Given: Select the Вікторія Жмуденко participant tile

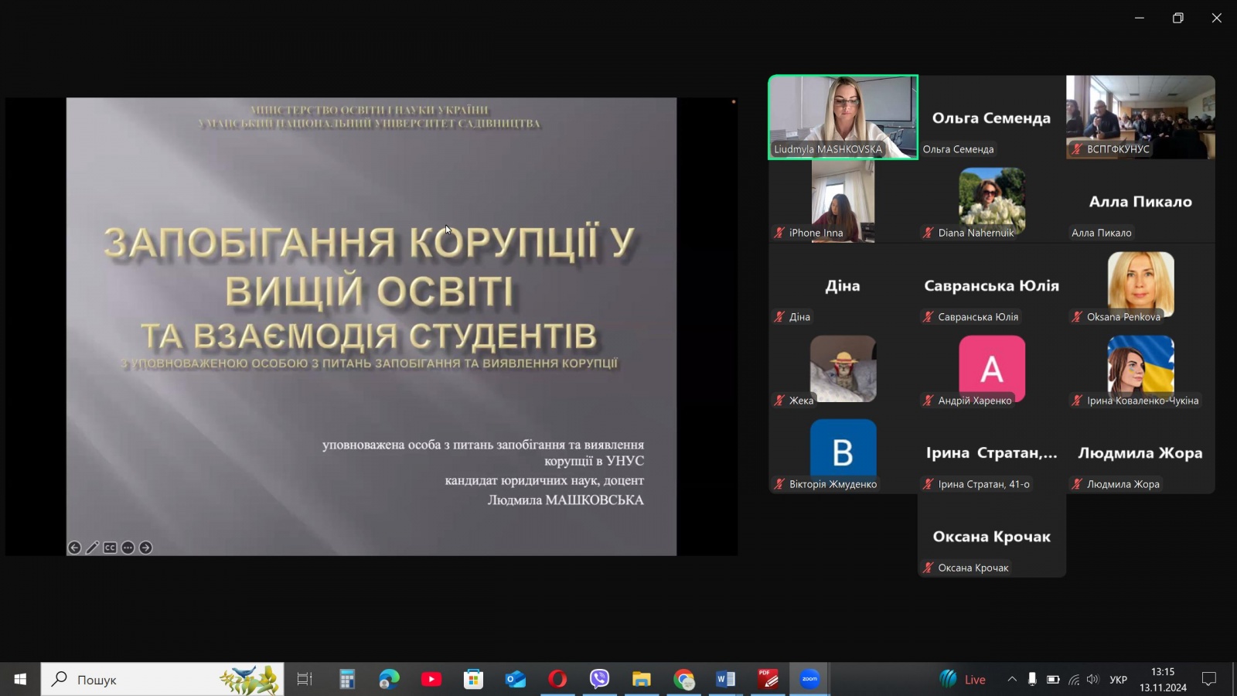Looking at the screenshot, I should (843, 452).
